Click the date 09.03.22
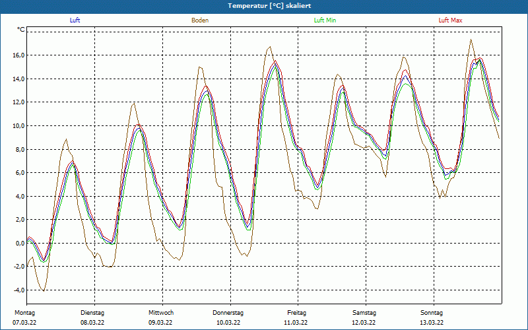The width and height of the screenshot is (528, 330). (x=160, y=323)
